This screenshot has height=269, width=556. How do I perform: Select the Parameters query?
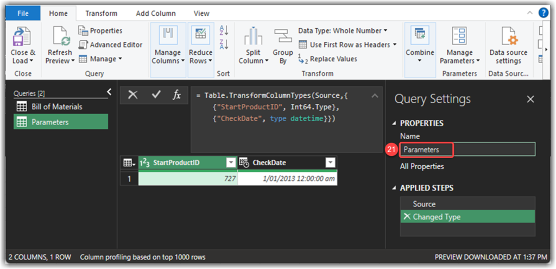[61, 122]
